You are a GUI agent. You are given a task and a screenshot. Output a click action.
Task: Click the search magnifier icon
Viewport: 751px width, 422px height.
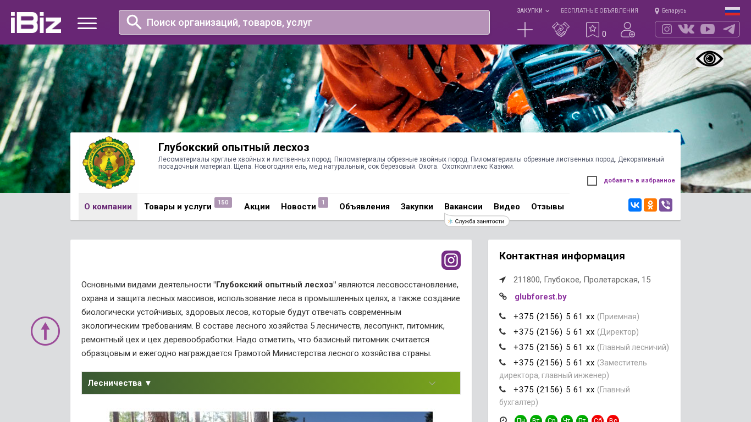134,22
